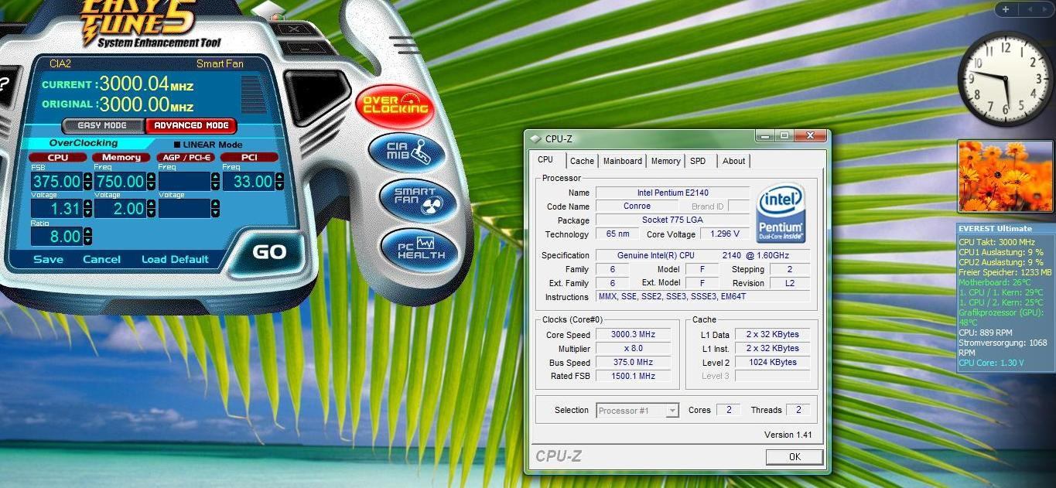Select the Smart Fan tab label
Viewport: 1056px width, 488px height.
tap(220, 63)
